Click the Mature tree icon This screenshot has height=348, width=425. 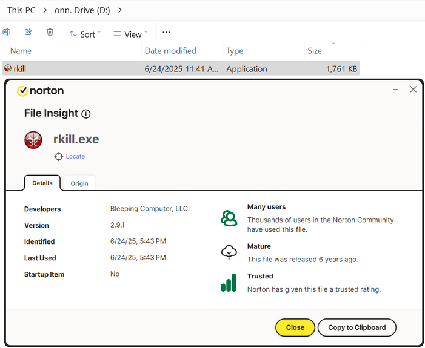(229, 252)
